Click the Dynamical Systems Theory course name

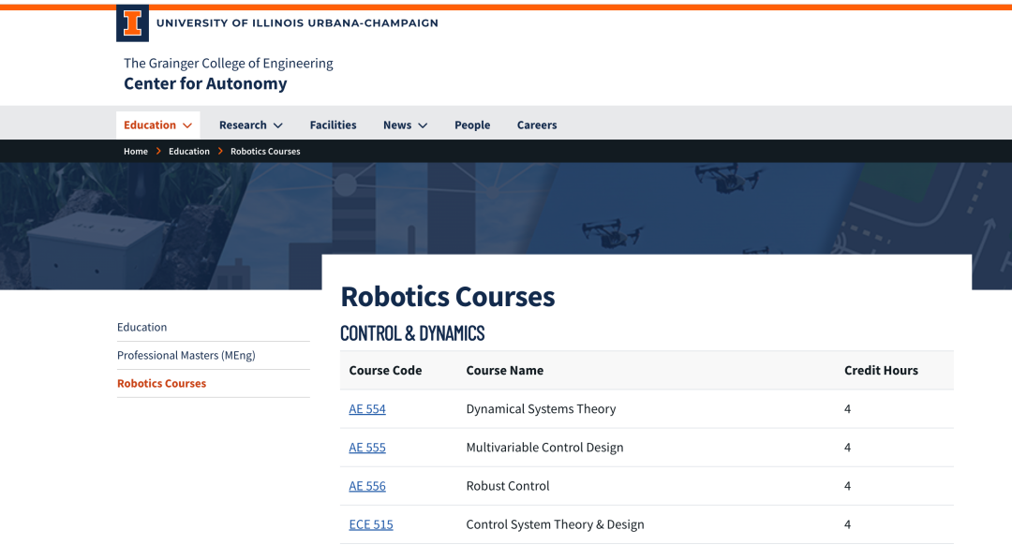[x=541, y=409]
